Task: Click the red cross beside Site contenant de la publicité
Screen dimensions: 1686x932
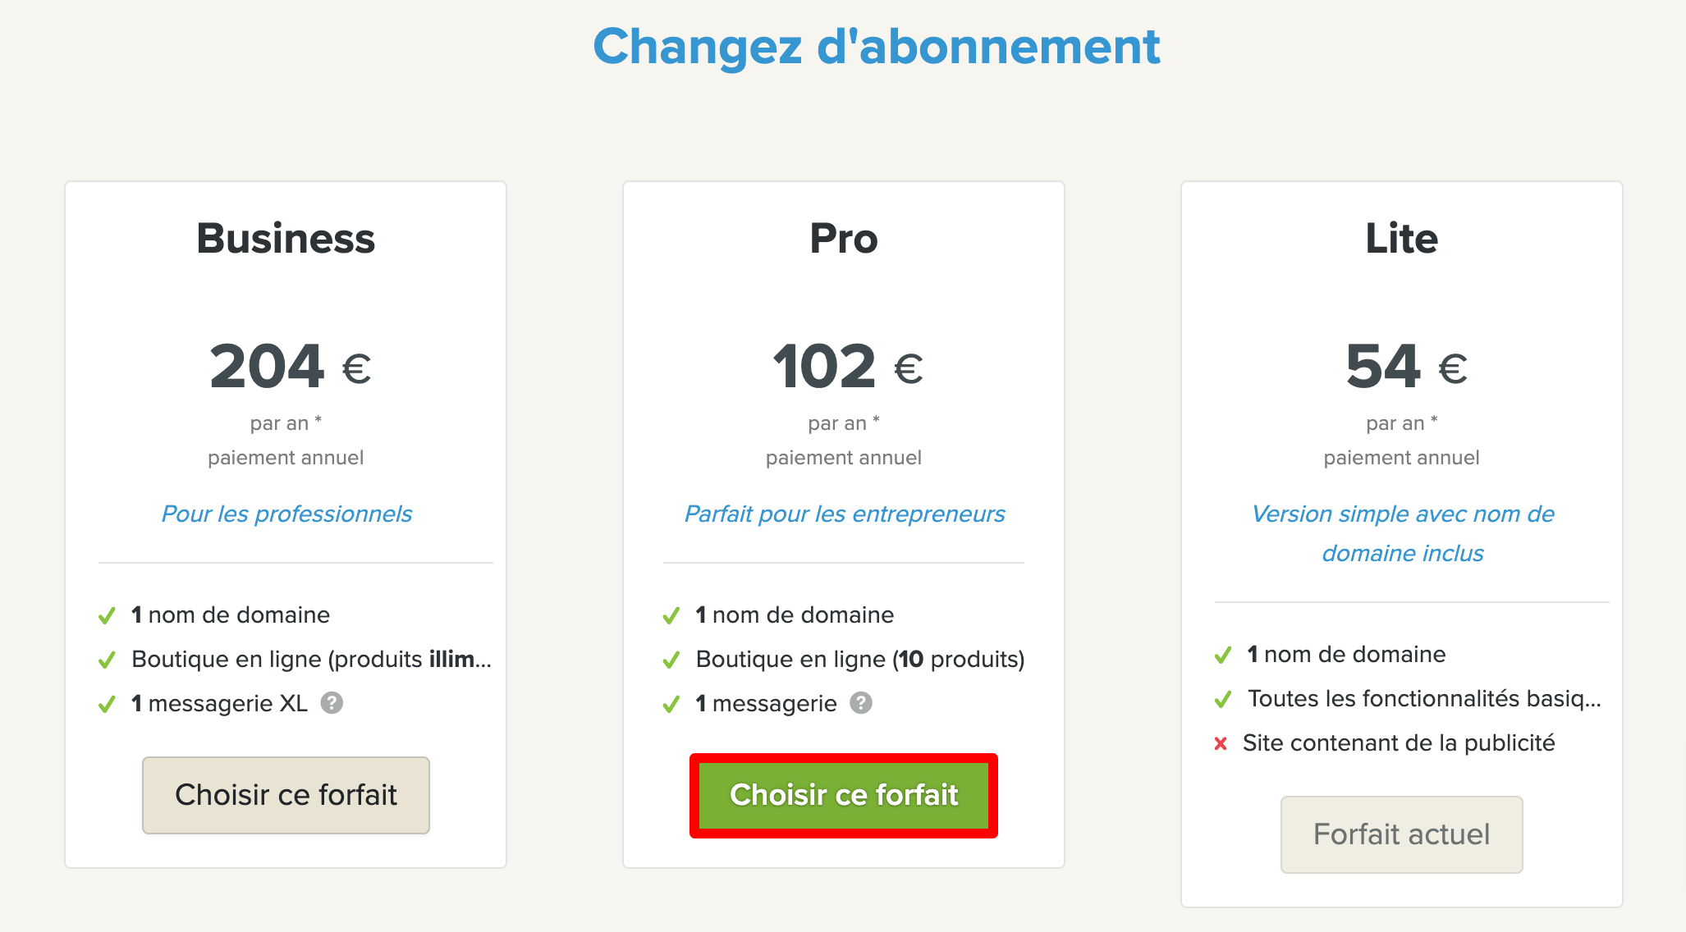Action: [x=1221, y=743]
